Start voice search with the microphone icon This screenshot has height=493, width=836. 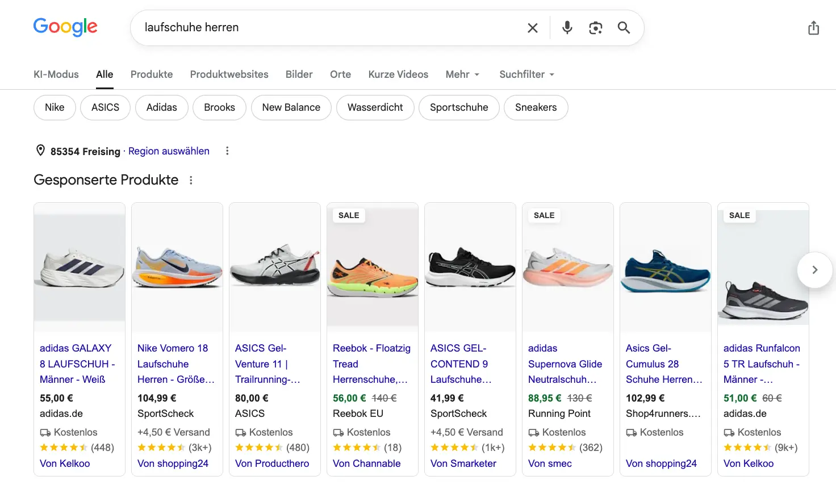pyautogui.click(x=567, y=28)
